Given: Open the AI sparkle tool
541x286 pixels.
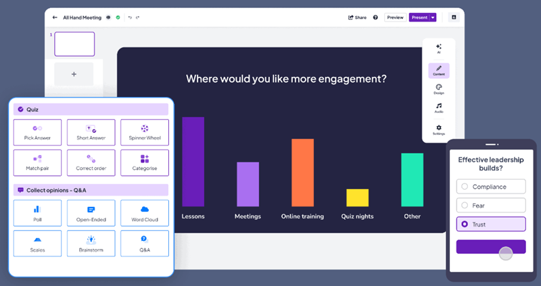Looking at the screenshot, I should [x=438, y=49].
